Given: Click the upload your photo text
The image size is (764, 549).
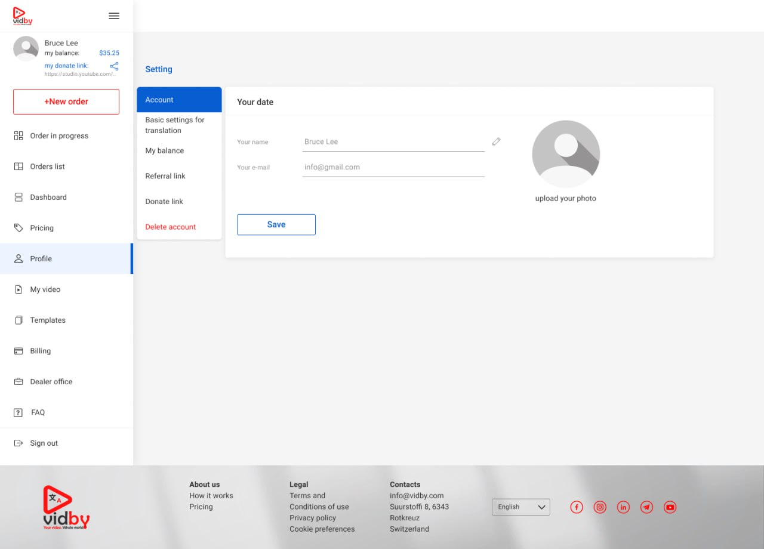Looking at the screenshot, I should 566,199.
